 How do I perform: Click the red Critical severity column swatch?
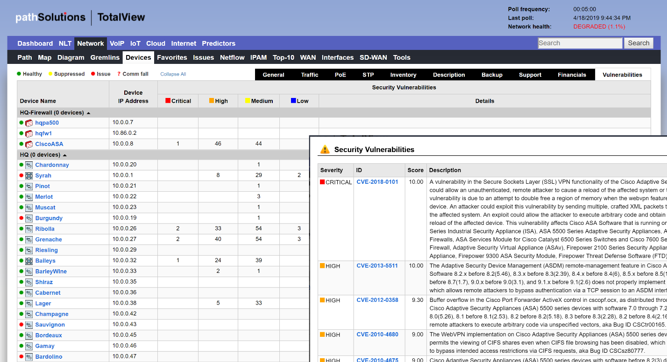click(168, 101)
